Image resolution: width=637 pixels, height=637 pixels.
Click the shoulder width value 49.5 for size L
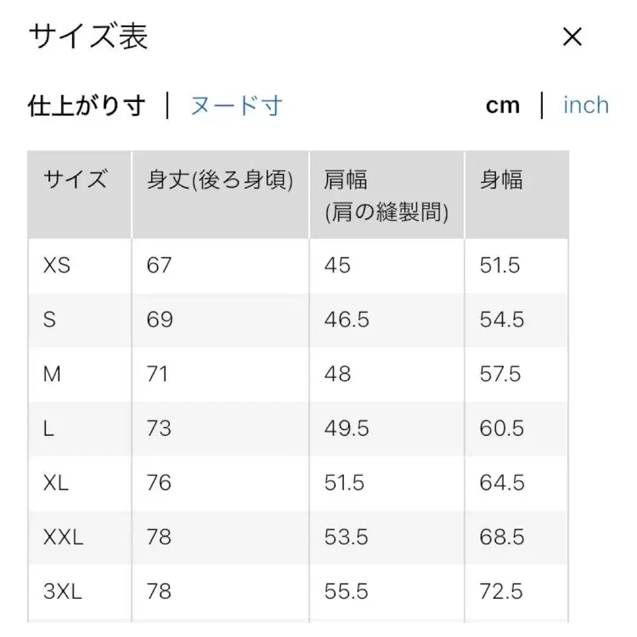[345, 429]
